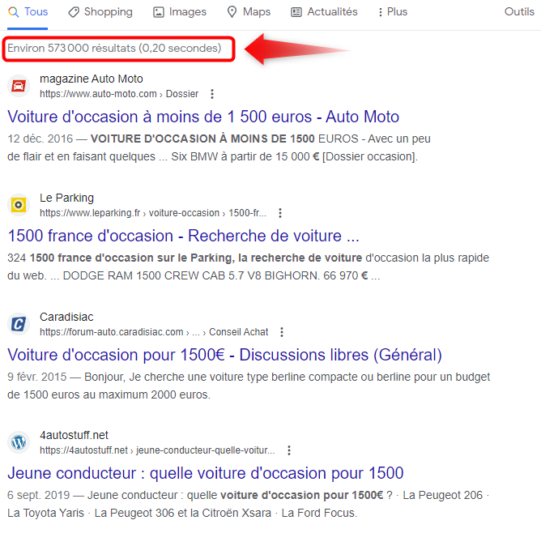Image resolution: width=541 pixels, height=533 pixels.
Task: Open the 'Voiture d'occasion pour 1500€' discussion link
Action: [224, 355]
